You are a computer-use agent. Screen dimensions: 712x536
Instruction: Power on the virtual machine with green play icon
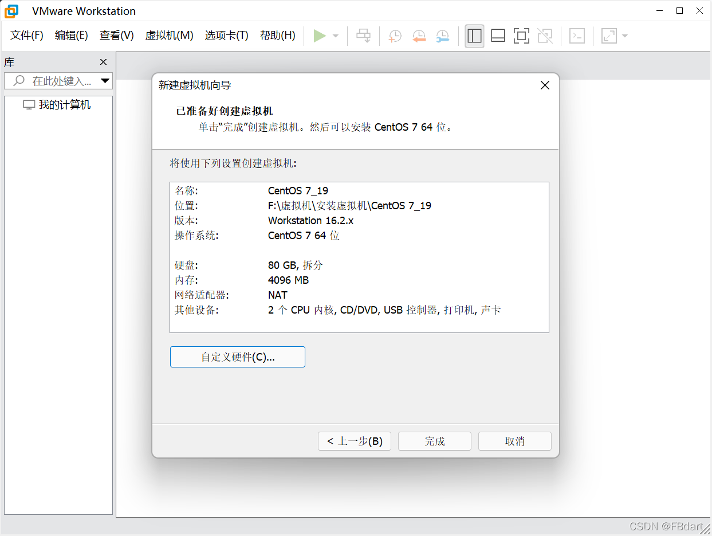coord(320,36)
